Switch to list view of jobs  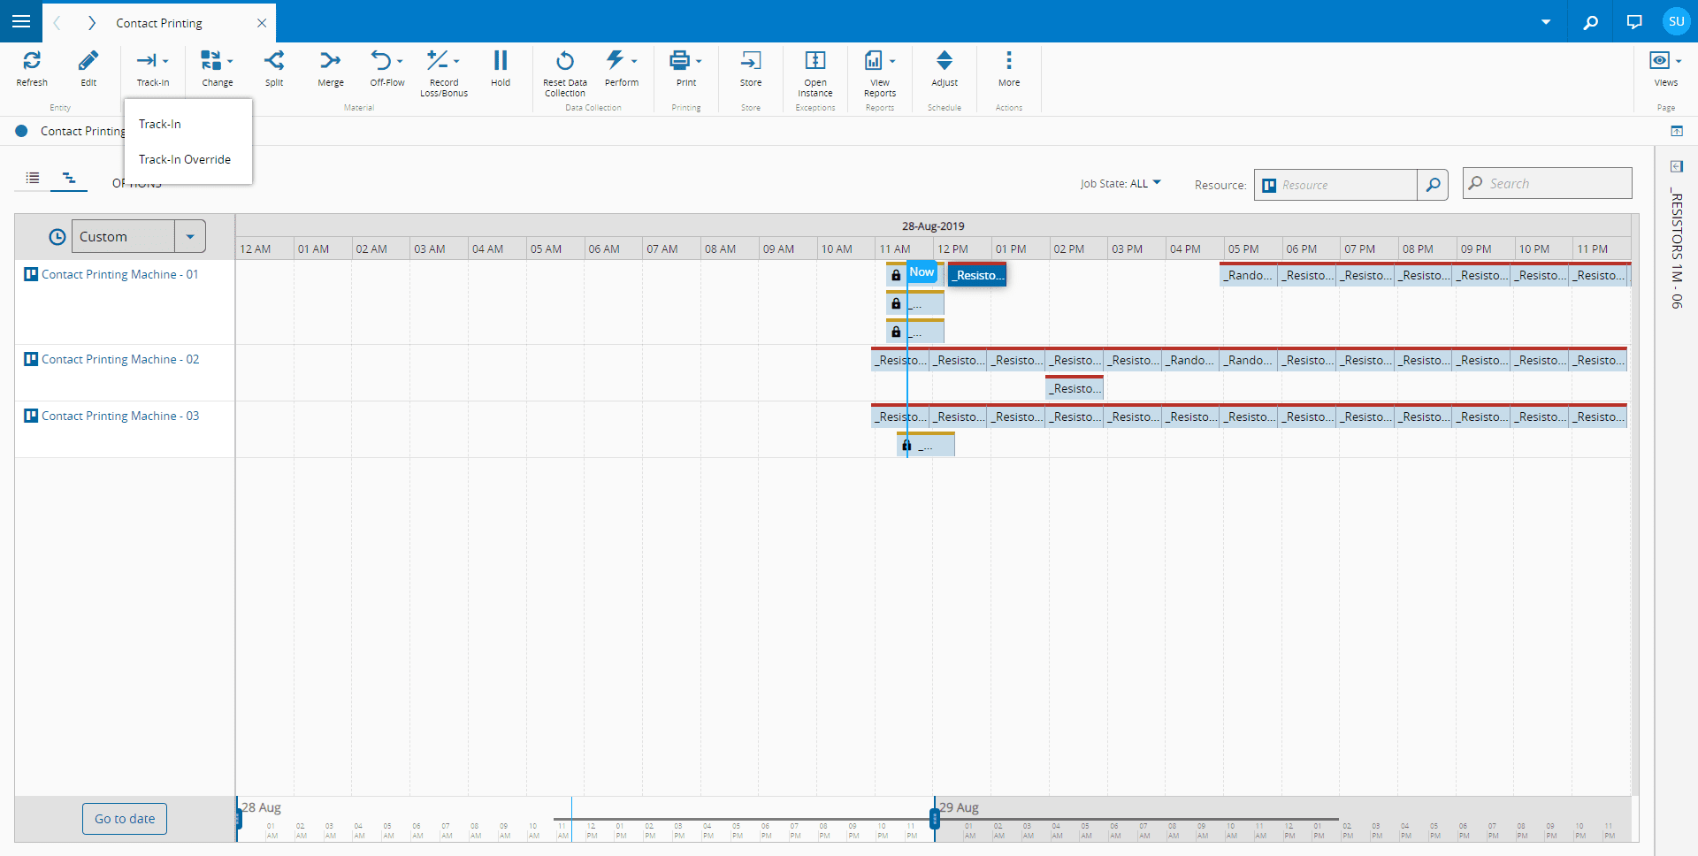pos(32,178)
